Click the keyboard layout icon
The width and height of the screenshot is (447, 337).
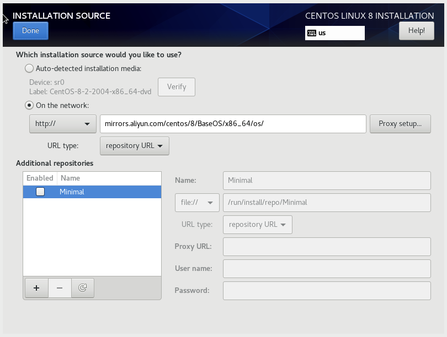pyautogui.click(x=312, y=33)
